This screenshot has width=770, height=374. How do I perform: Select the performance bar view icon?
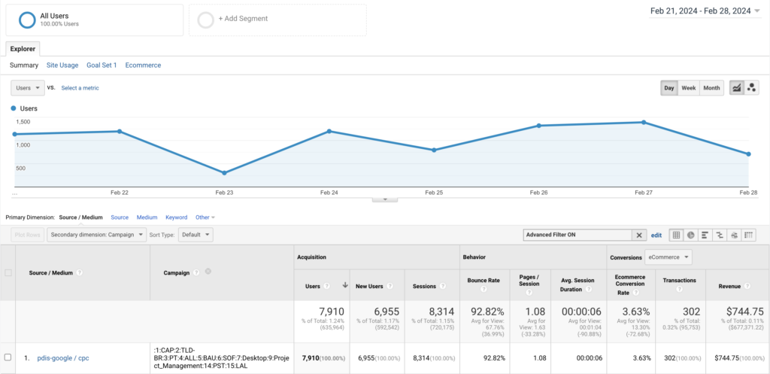coord(705,235)
